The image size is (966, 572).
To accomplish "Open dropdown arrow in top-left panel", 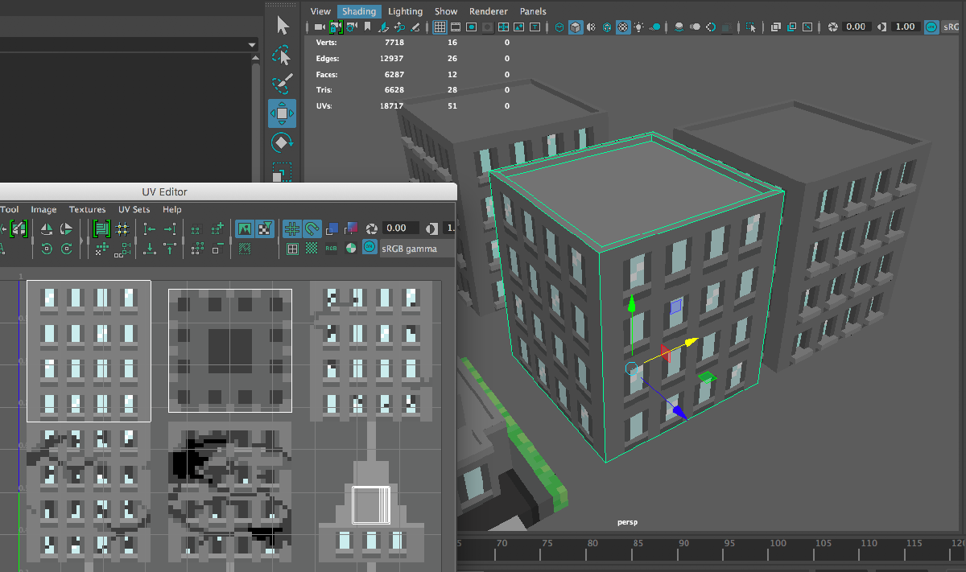I will 252,45.
